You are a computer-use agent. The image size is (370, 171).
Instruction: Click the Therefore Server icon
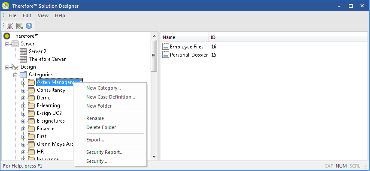click(23, 59)
